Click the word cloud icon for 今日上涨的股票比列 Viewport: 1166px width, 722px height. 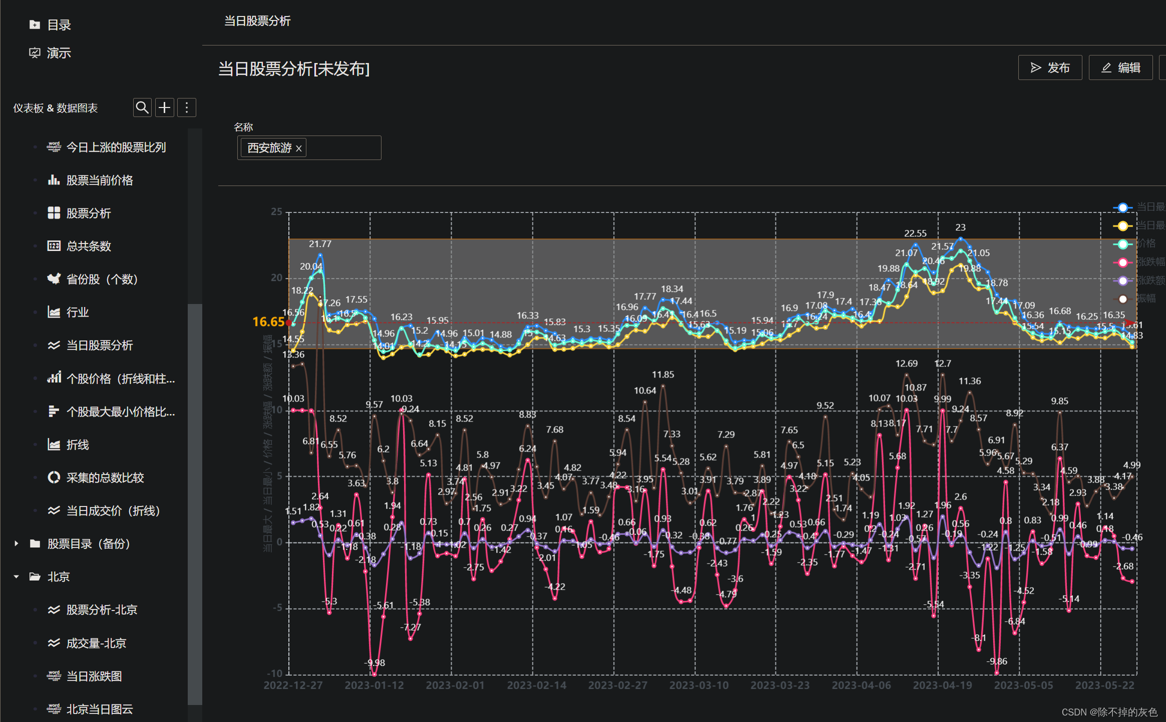(x=54, y=147)
